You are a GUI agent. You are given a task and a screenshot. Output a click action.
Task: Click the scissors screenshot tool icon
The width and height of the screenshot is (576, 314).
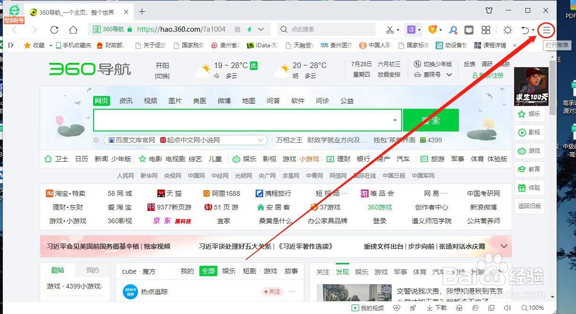click(389, 30)
